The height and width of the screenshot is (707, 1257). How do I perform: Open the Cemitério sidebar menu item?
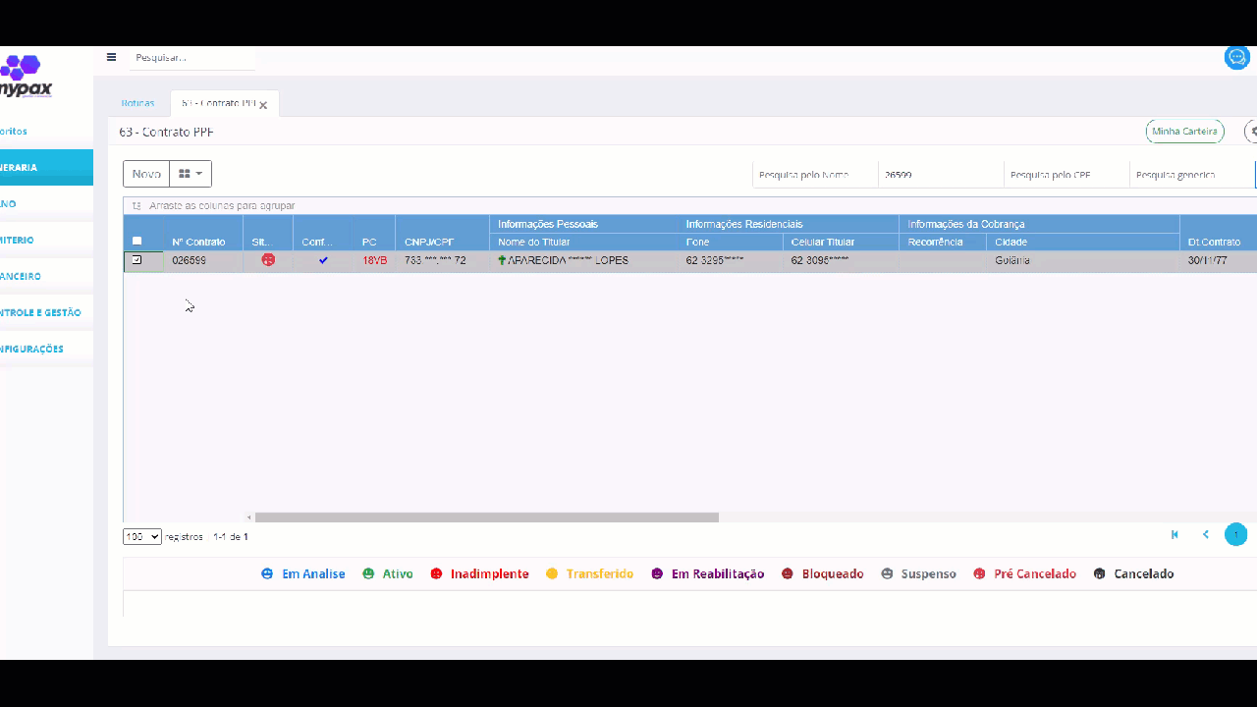pos(46,240)
